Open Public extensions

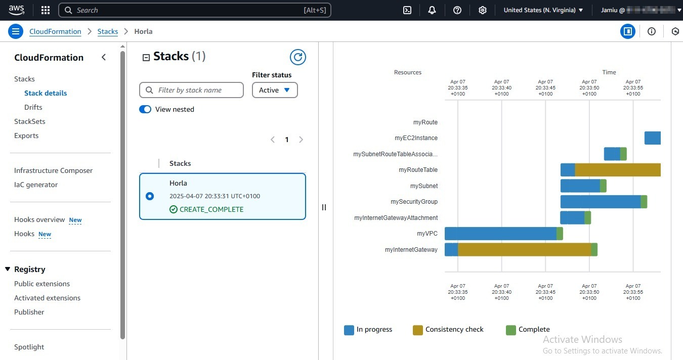(42, 284)
